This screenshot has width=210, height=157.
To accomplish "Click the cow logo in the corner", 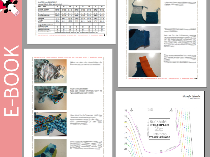I will point(10,8).
